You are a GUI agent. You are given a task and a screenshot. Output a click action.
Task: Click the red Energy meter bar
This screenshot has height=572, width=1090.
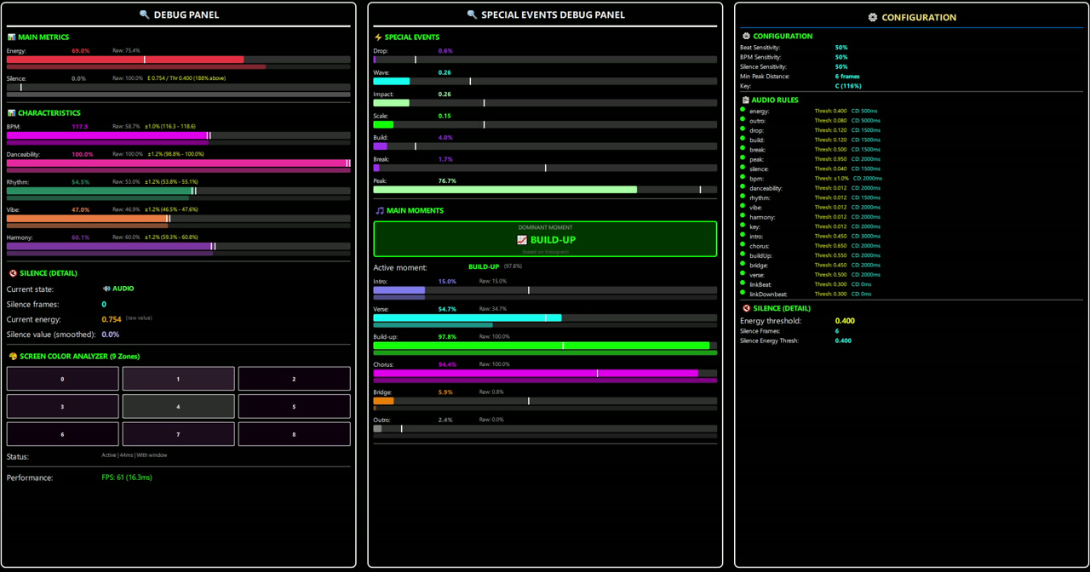pyautogui.click(x=178, y=60)
